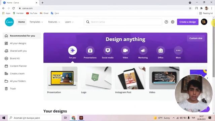
Task: Open Content Planner in sidebar
Action: tap(22, 66)
